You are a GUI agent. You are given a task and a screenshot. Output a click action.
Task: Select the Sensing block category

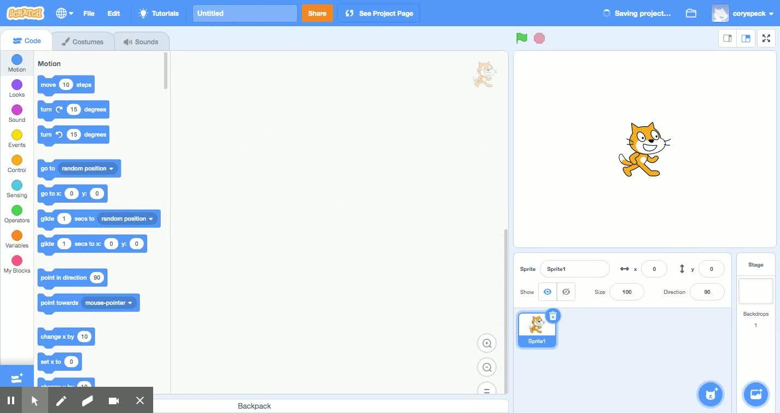click(17, 189)
